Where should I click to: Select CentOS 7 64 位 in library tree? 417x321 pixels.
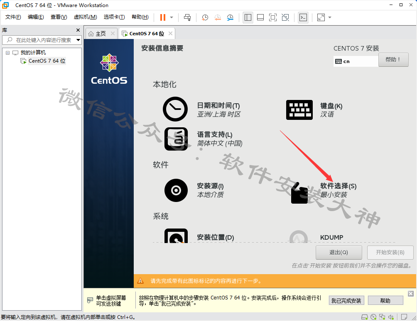coord(47,61)
